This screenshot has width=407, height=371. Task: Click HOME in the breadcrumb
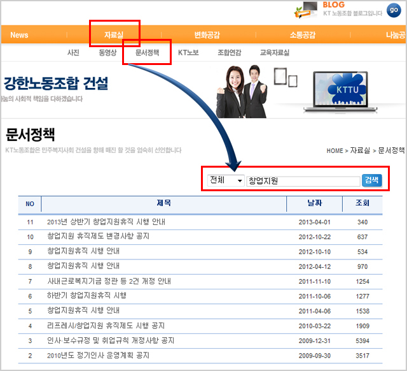pos(335,151)
